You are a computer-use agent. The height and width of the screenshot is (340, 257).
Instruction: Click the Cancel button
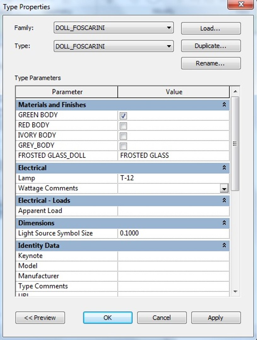162,318
